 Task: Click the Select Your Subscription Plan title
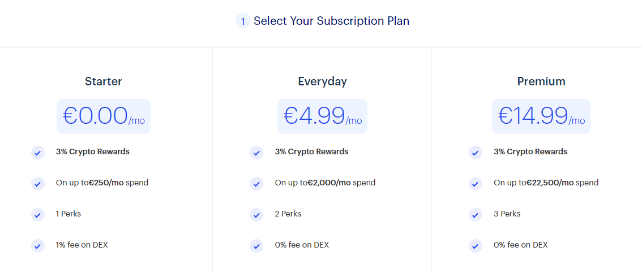[332, 21]
